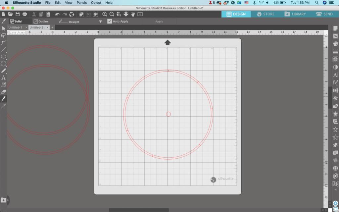Cut selection with the scissors icon

(34, 14)
